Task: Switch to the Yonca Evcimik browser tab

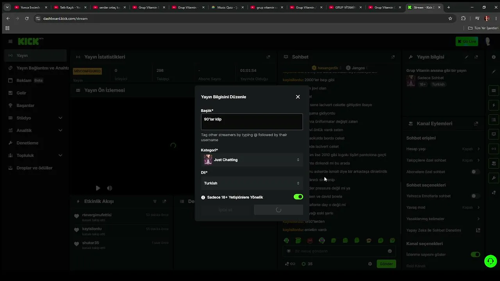Action: click(x=31, y=7)
